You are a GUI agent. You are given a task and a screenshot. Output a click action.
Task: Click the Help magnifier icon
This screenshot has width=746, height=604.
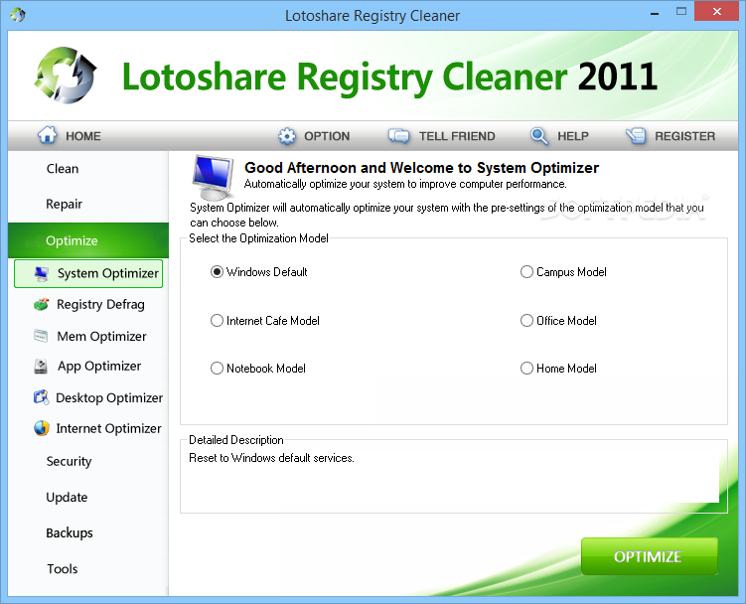click(x=539, y=136)
